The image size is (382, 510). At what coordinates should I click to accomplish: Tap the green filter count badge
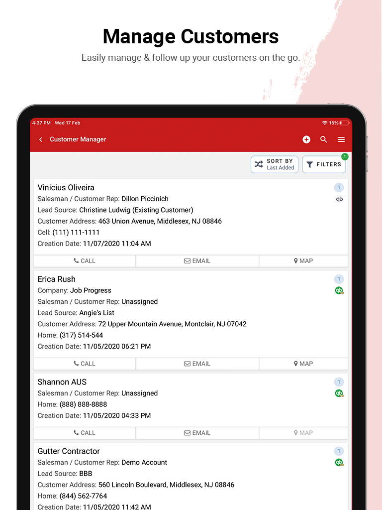coord(345,157)
